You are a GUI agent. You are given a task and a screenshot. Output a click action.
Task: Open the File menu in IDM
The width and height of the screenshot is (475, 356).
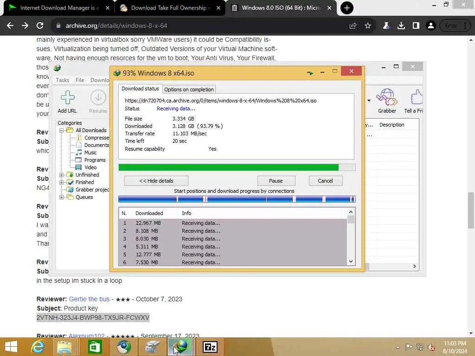(x=80, y=80)
